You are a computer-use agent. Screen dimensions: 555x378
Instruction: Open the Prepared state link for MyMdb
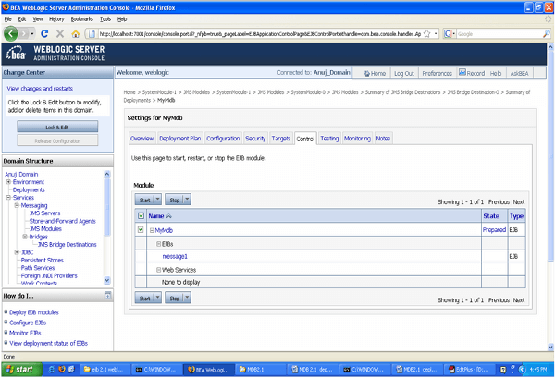494,229
